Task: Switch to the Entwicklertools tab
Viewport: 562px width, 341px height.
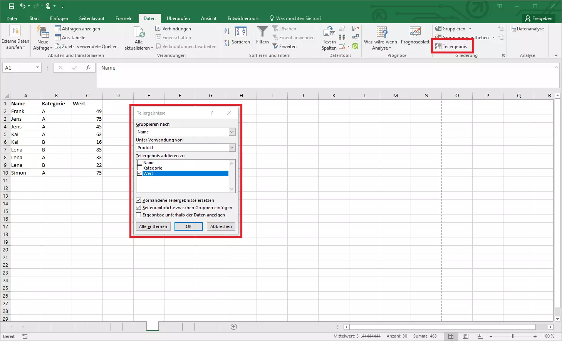Action: (x=243, y=18)
